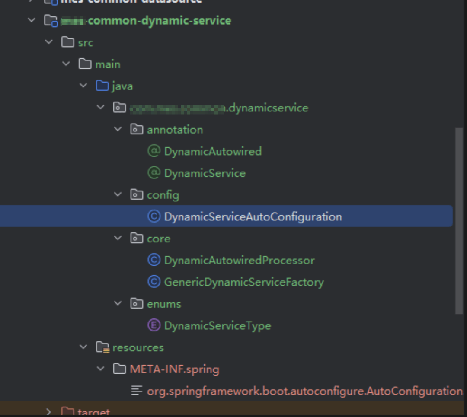Collapse the enums package chevron
Image resolution: width=467 pixels, height=417 pixels.
118,303
